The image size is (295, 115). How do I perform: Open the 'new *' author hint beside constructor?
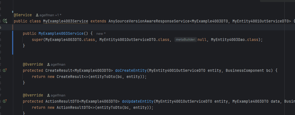coord(101,34)
